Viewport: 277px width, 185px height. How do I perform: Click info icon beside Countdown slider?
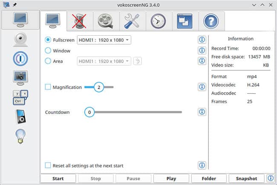(x=202, y=112)
